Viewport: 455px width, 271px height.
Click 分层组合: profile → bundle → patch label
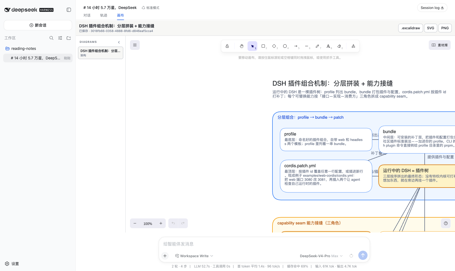pos(310,117)
